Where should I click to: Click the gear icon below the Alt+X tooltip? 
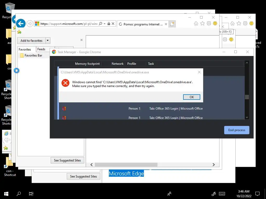pos(225,39)
